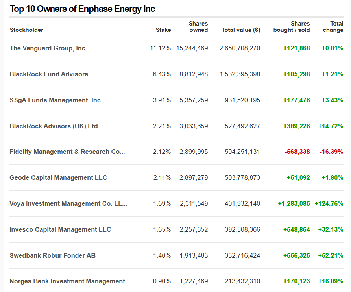Viewport: 351px width, 292px height.
Task: Select total change +14.72%
Action: 331,126
